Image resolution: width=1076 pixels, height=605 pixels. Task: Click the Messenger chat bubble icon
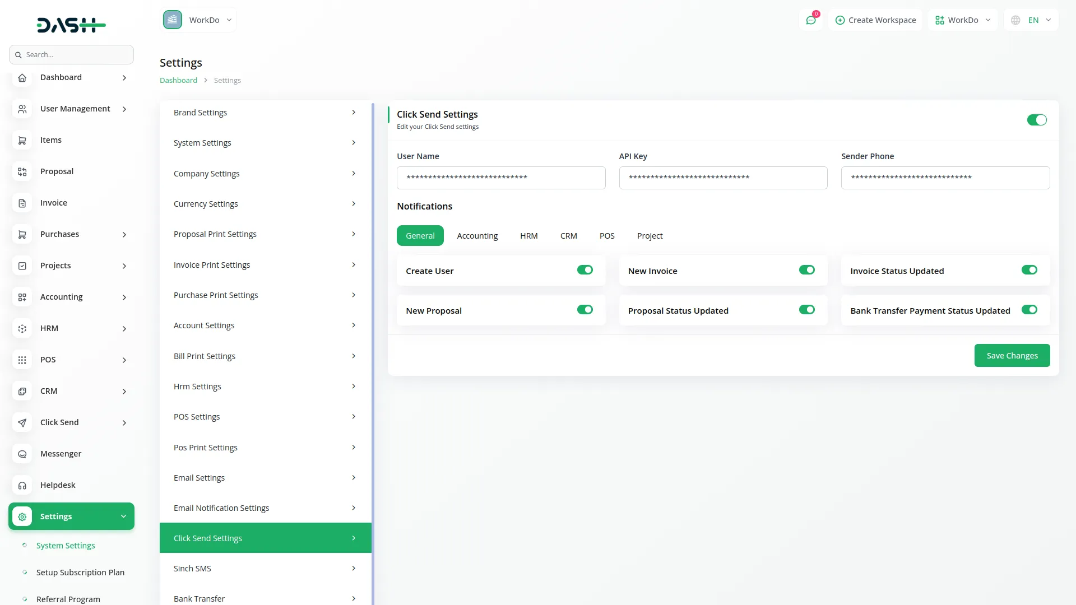22,454
